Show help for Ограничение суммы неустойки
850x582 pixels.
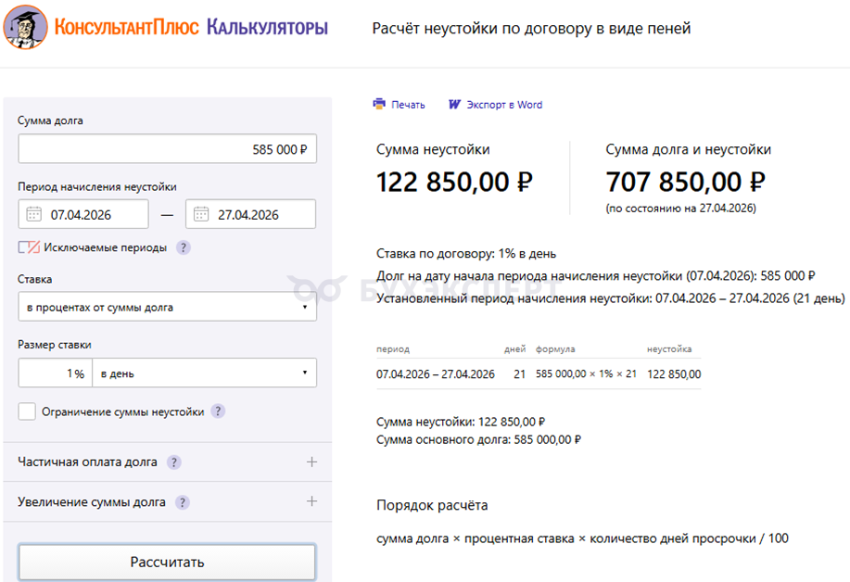[218, 411]
